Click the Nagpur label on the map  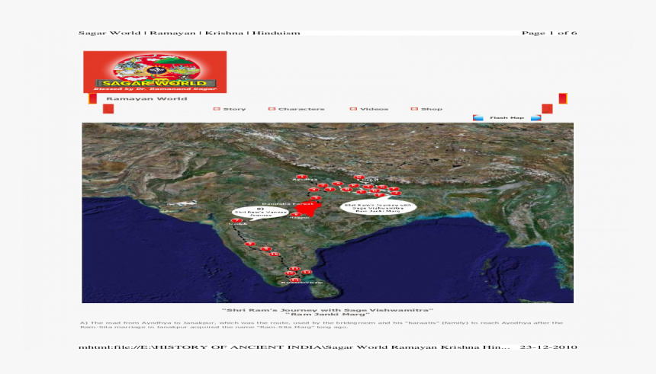[300, 218]
